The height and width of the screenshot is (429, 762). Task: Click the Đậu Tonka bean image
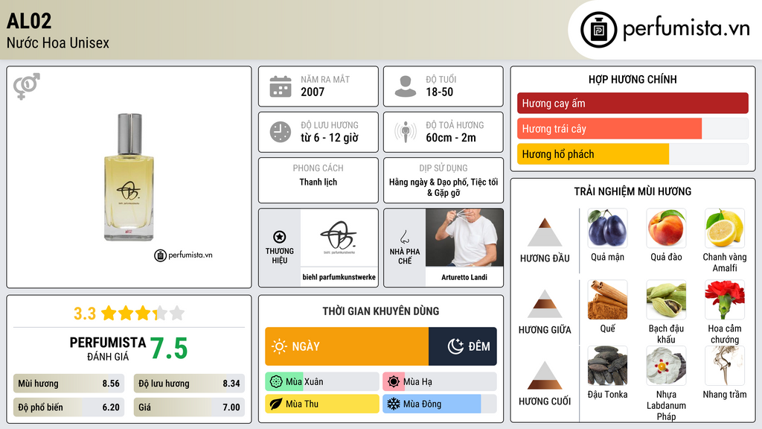point(607,366)
